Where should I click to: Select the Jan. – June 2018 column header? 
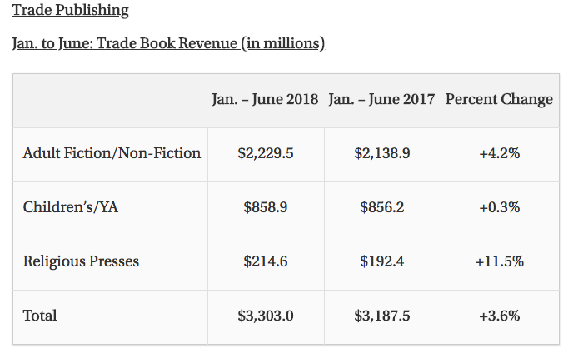click(265, 99)
